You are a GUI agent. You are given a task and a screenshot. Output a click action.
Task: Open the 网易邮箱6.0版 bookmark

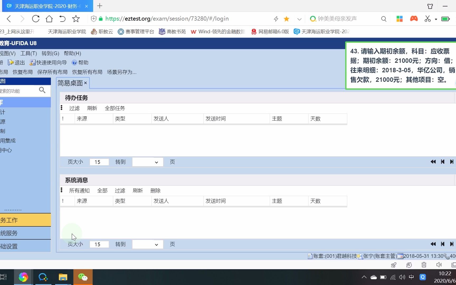point(270,32)
